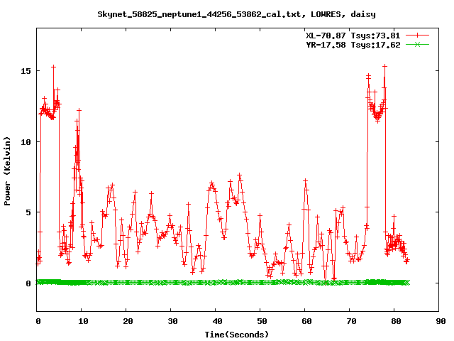454x341 pixels.
Task: Click the x-axis tick label 30
Action: 172,321
